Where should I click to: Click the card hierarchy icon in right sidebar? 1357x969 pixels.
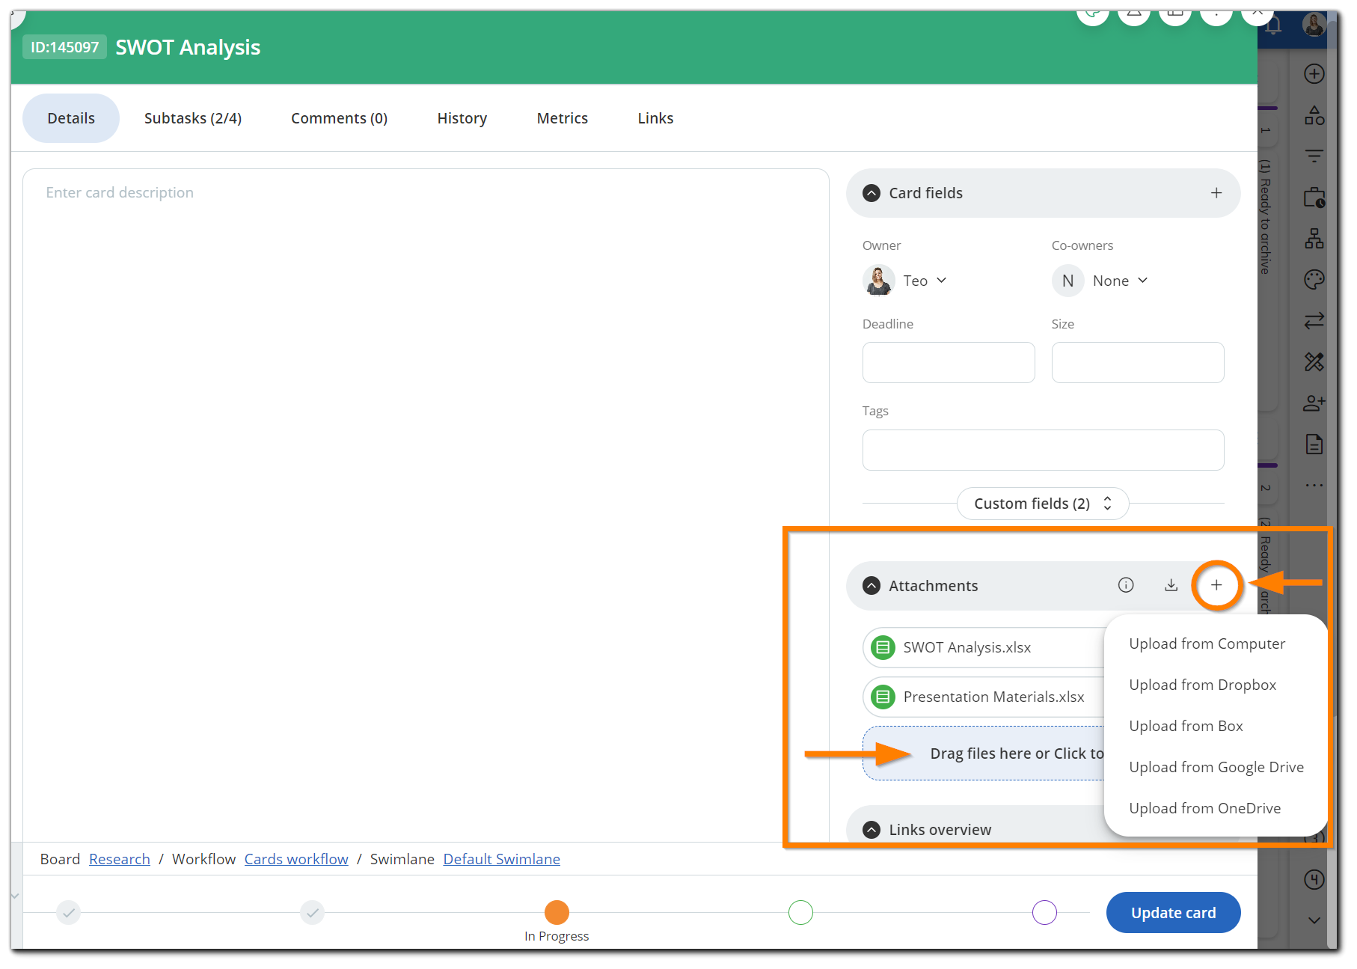pyautogui.click(x=1314, y=238)
